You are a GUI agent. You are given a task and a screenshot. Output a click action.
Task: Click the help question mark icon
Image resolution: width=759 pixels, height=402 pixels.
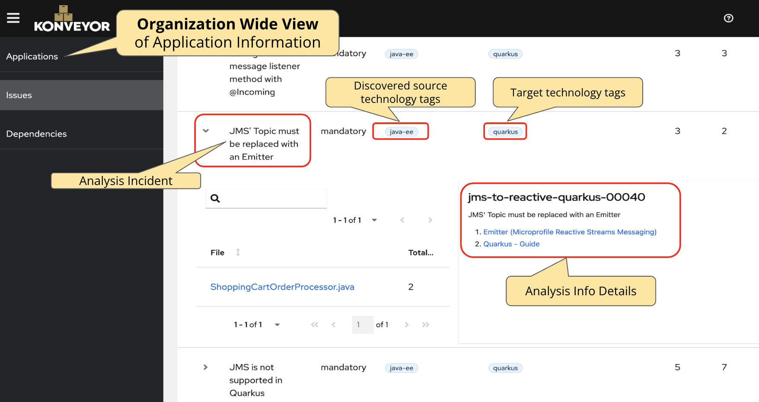728,18
